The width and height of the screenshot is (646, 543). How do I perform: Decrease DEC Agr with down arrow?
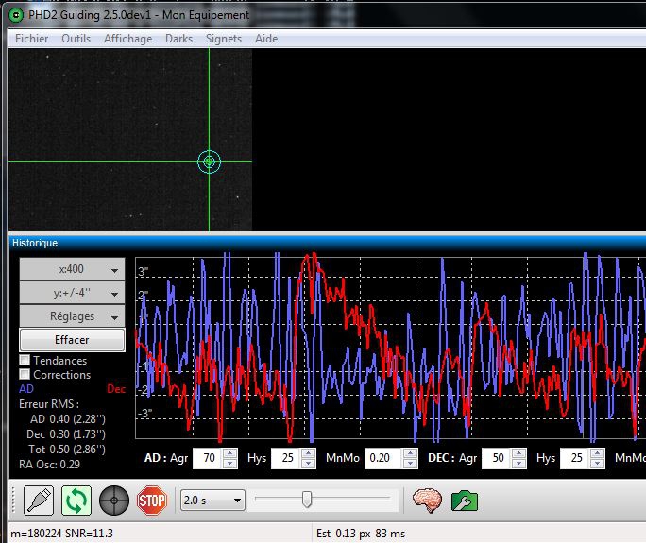519,464
